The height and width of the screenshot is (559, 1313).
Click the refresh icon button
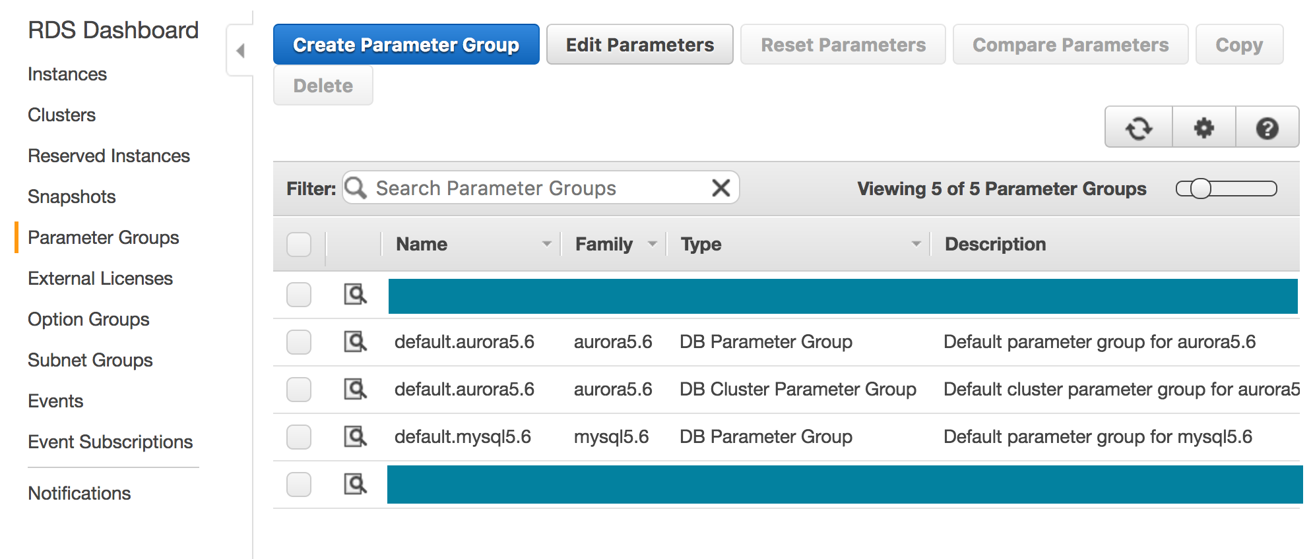pos(1139,127)
